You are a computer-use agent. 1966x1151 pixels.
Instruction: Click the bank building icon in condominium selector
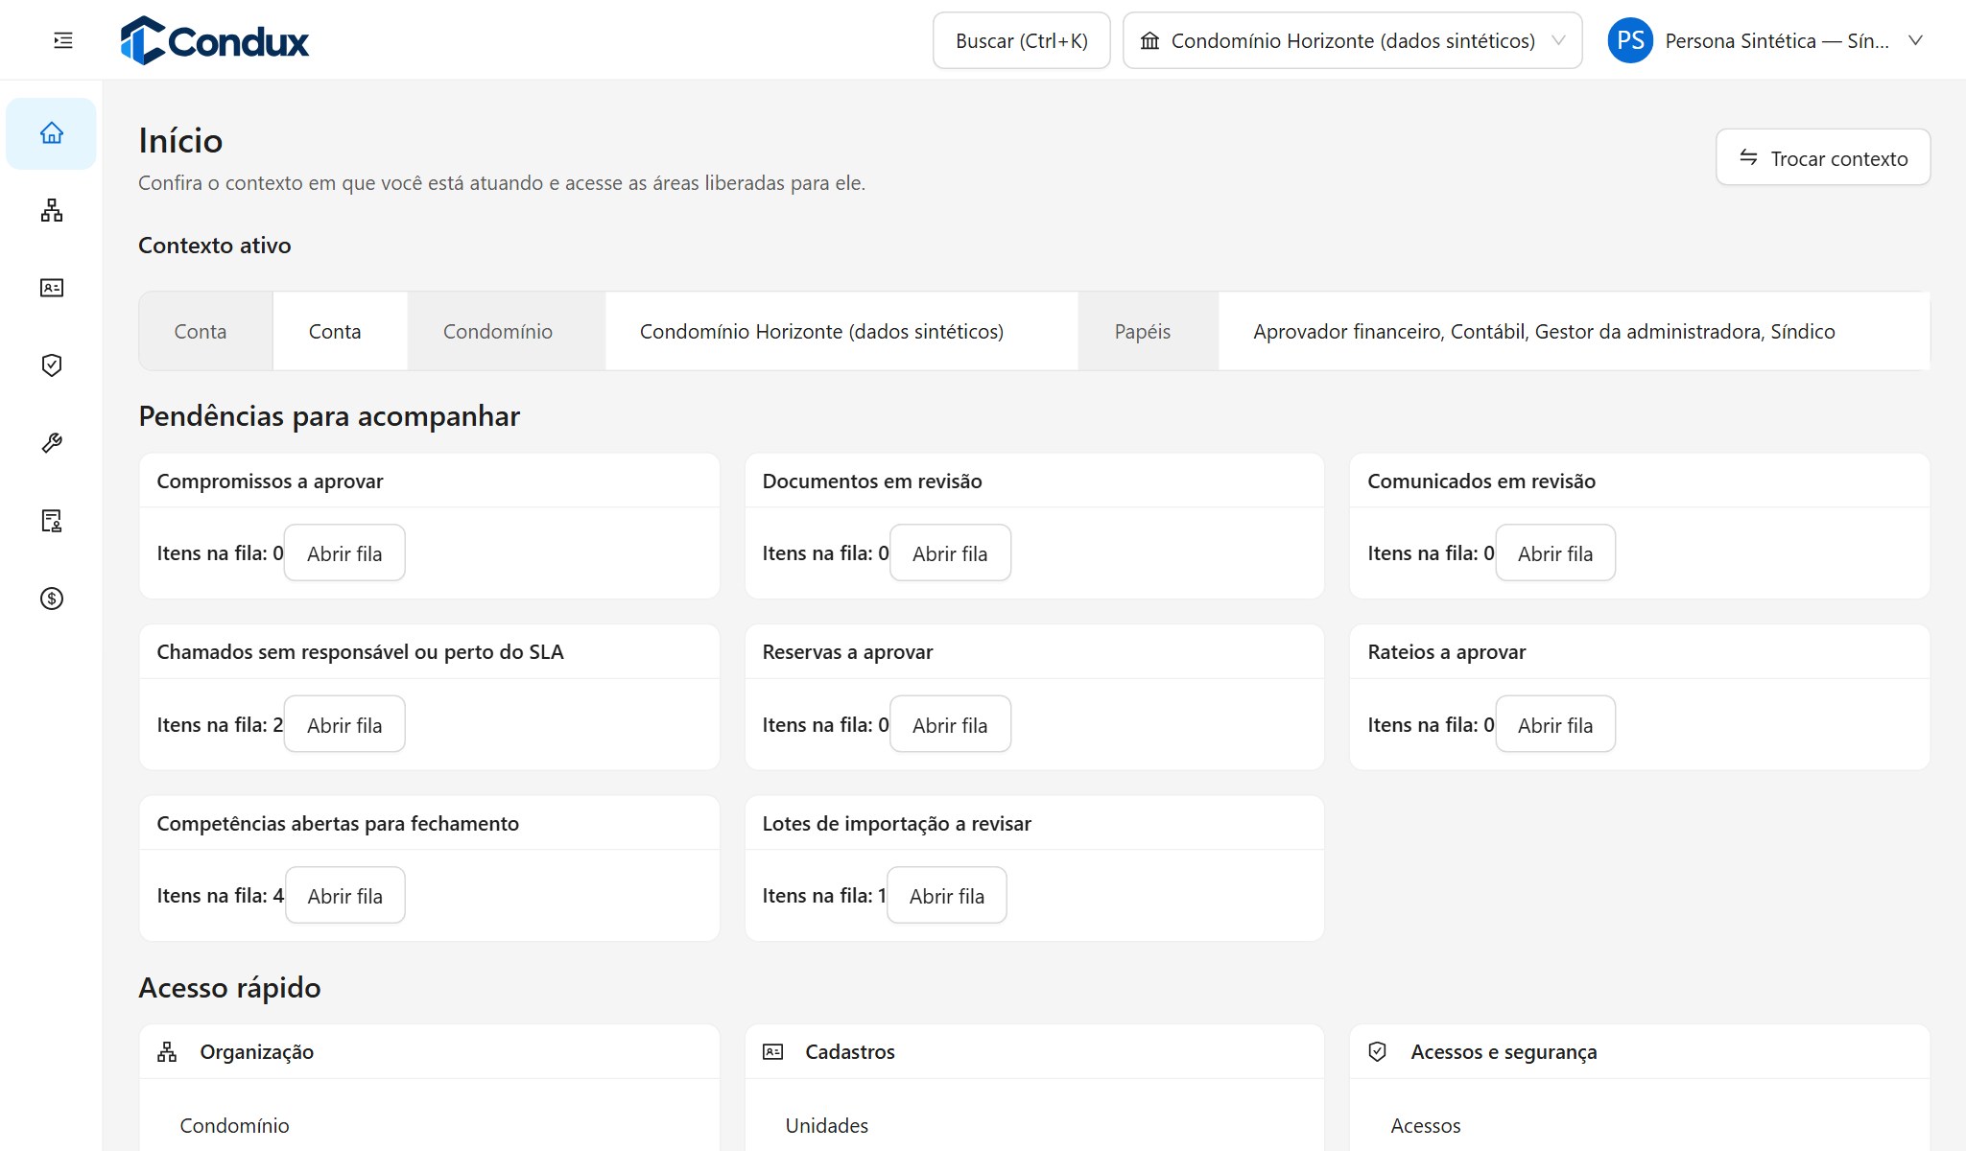click(x=1149, y=40)
